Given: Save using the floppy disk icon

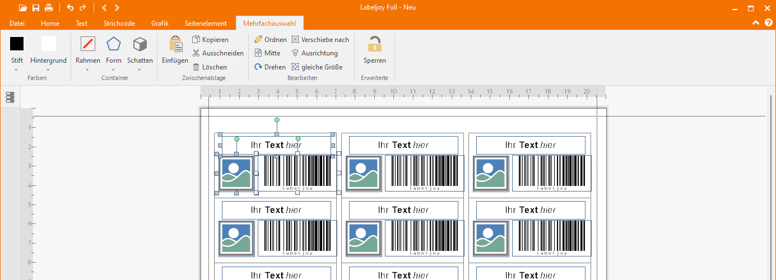Looking at the screenshot, I should pyautogui.click(x=36, y=8).
